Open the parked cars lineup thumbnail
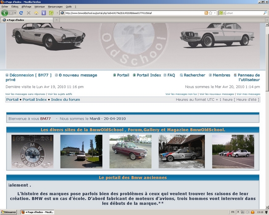 233,152
